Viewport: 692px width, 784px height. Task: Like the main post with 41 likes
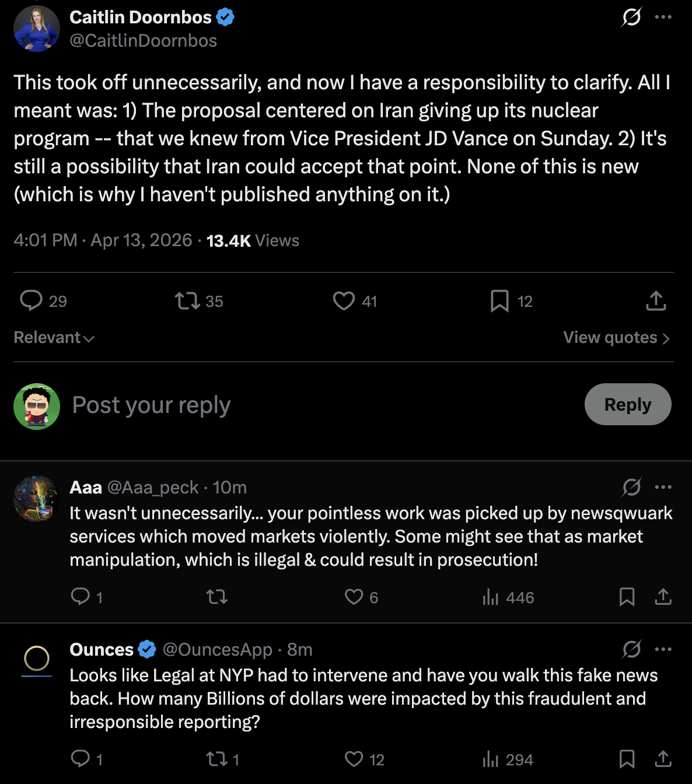point(344,300)
